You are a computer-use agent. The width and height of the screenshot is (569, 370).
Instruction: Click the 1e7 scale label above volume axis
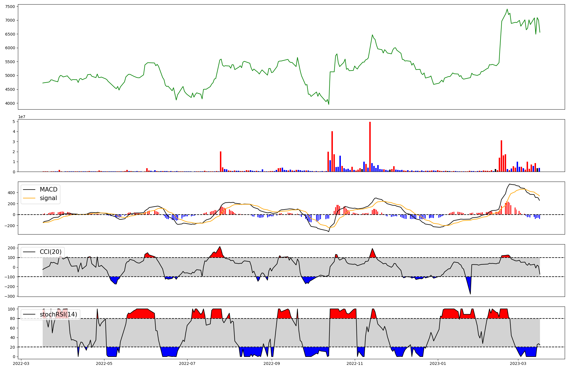[22, 117]
